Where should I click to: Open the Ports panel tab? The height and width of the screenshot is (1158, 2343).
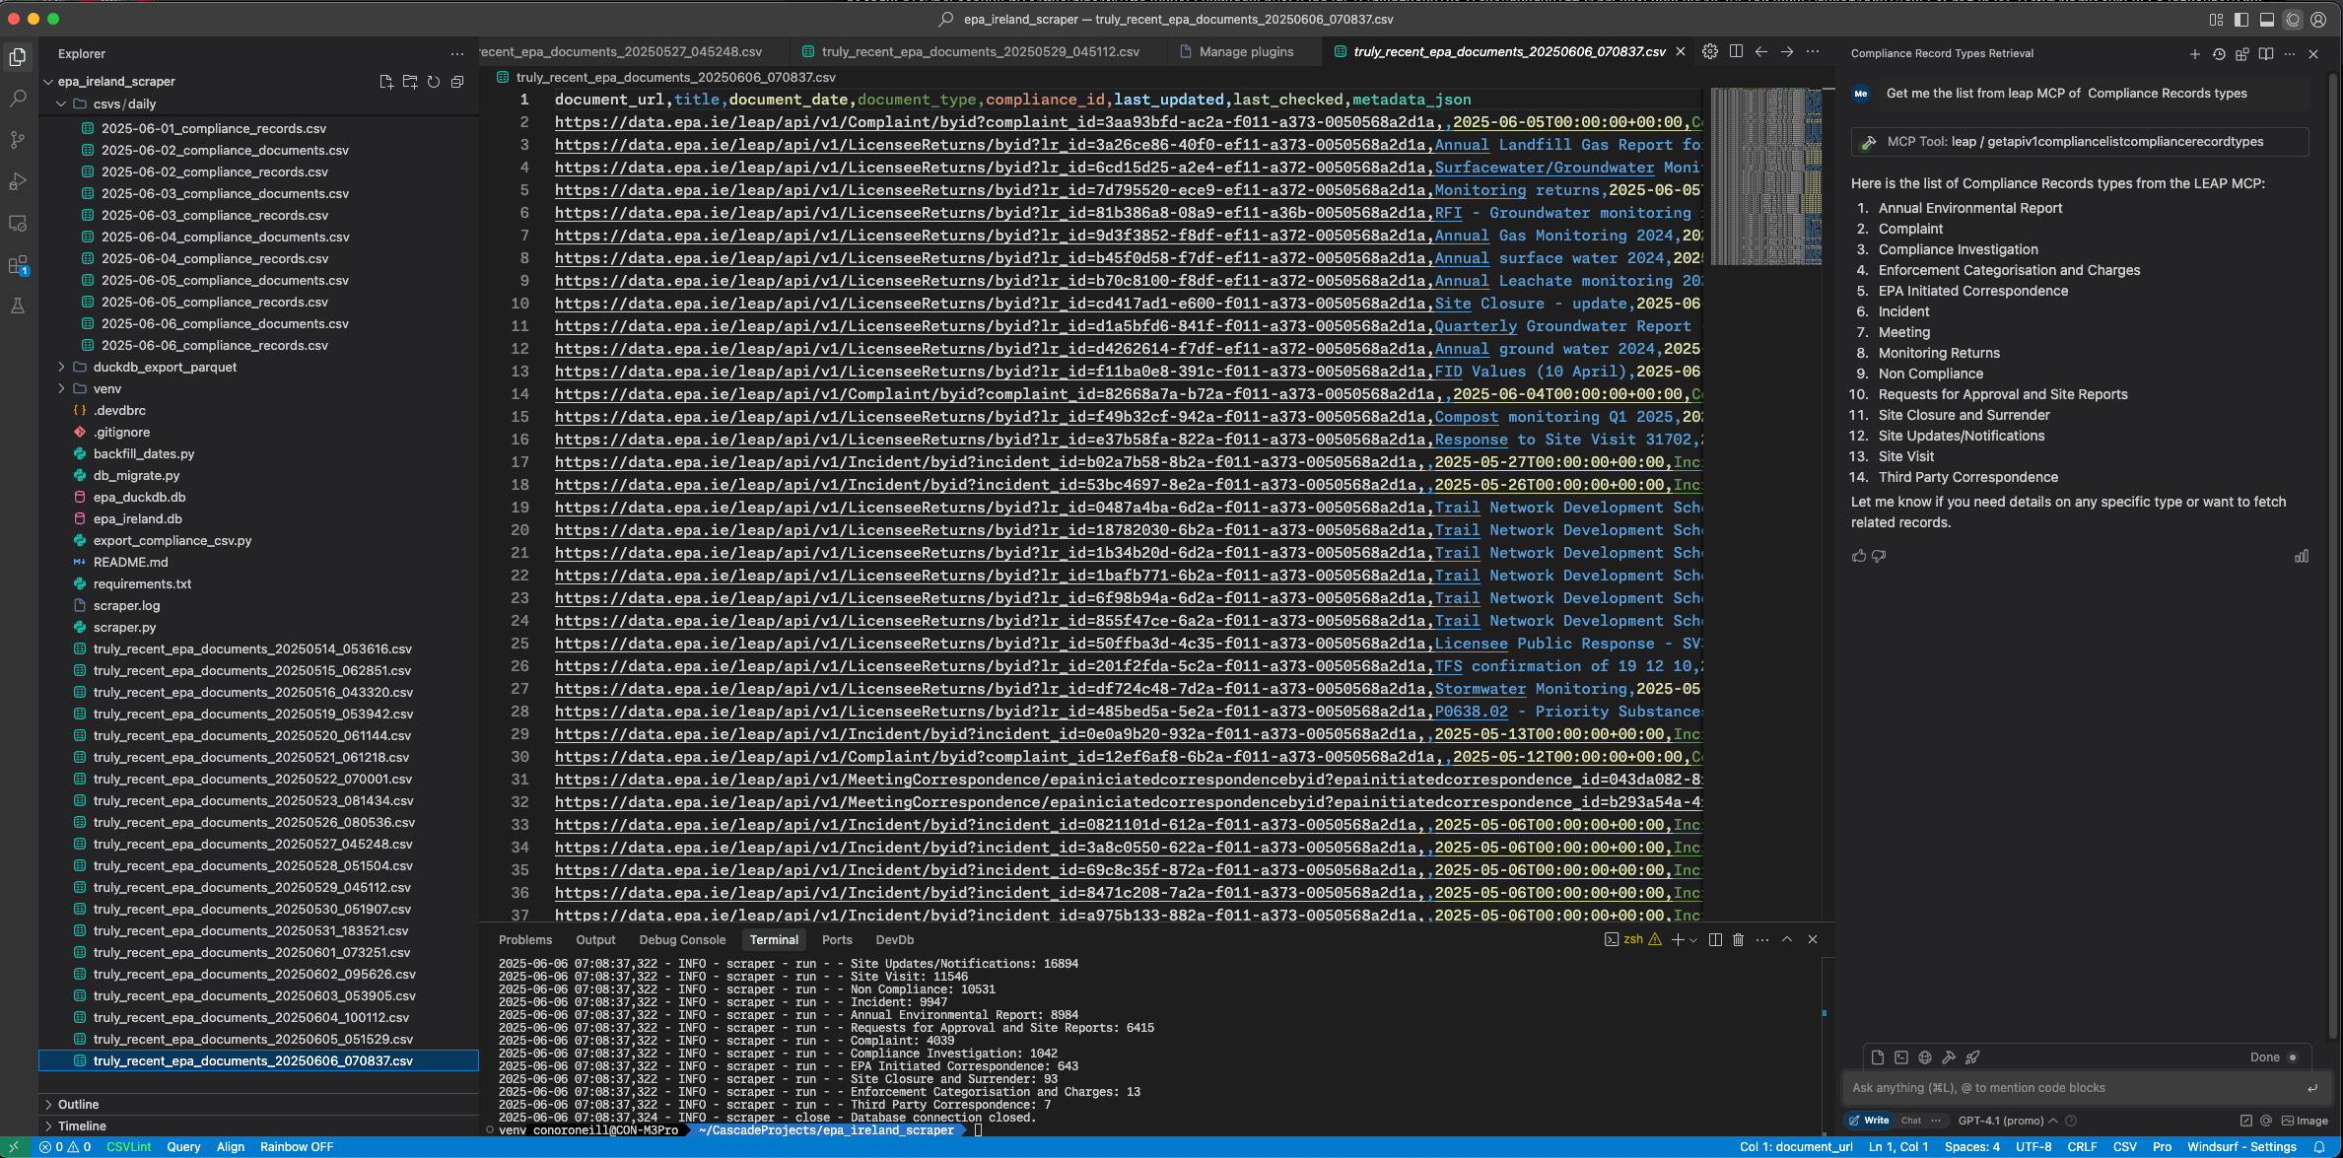coord(837,940)
